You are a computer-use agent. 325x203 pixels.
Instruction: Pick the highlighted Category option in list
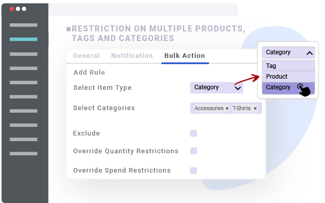point(279,87)
